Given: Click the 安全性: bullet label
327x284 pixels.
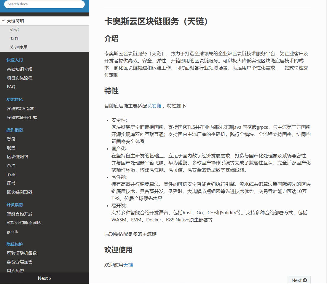Looking at the screenshot, I should (119, 120).
